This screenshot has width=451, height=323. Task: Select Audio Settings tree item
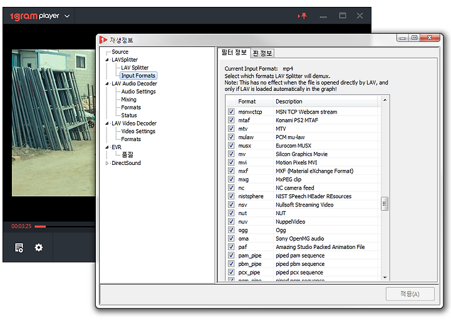pos(138,92)
